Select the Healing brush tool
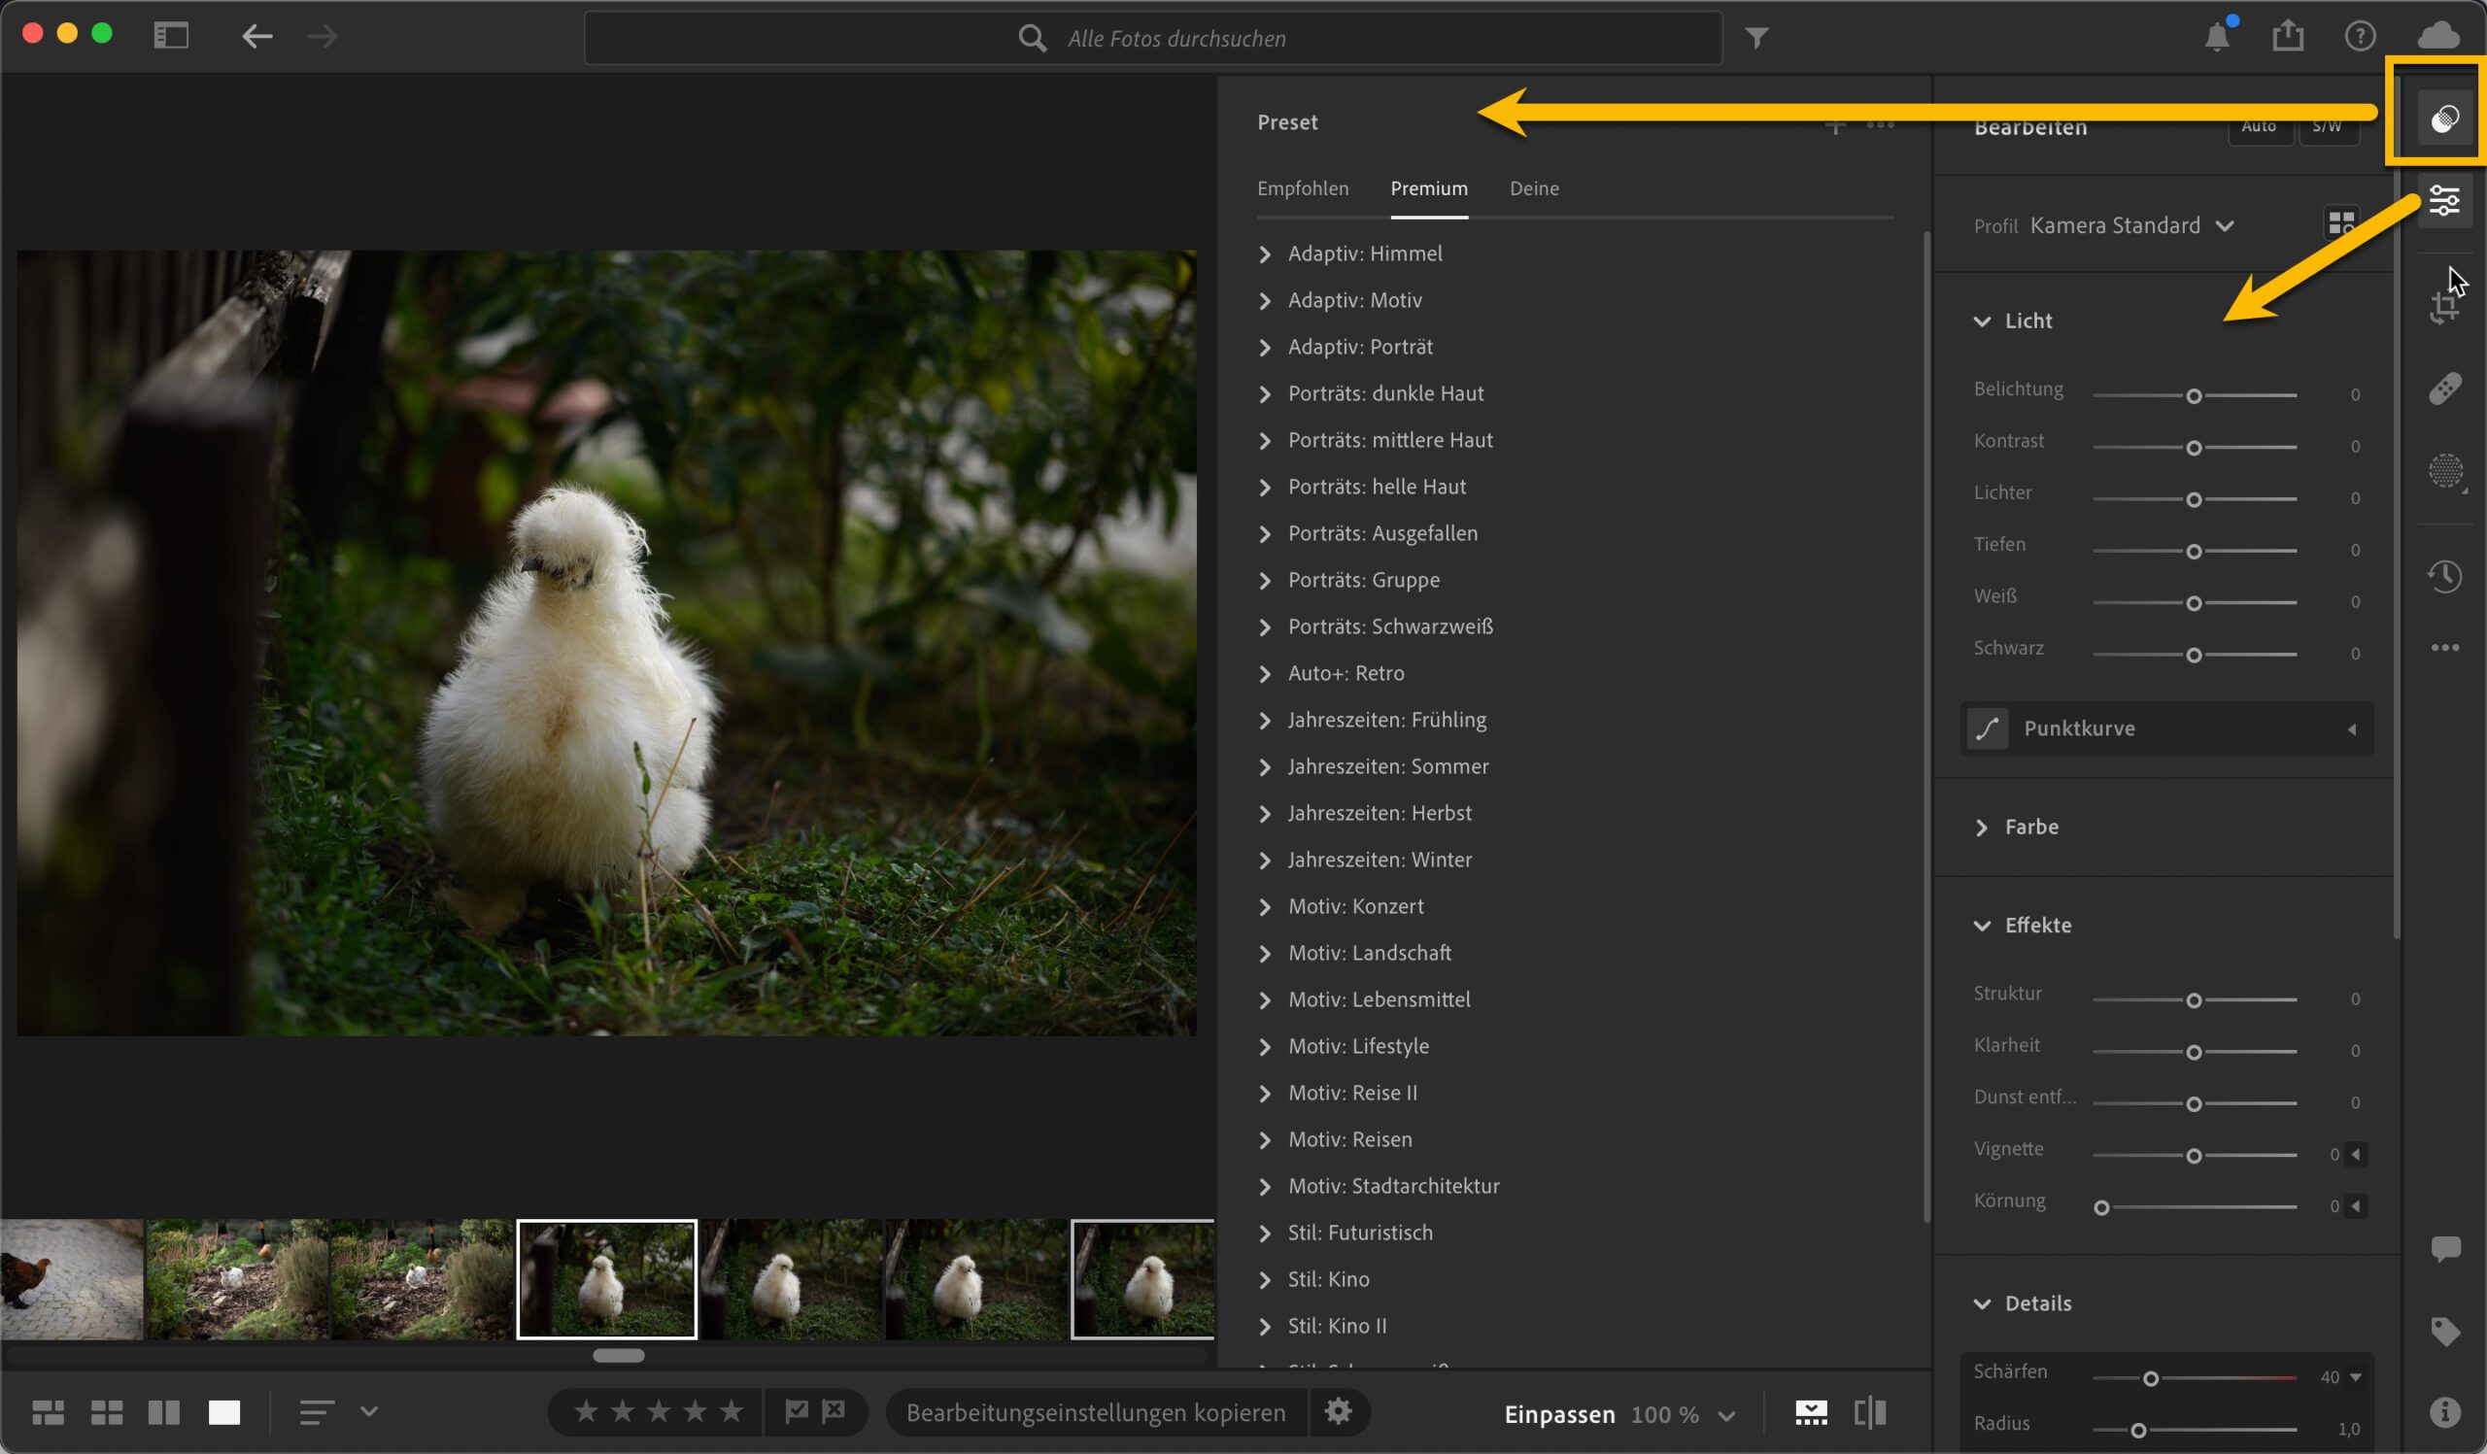Viewport: 2487px width, 1454px height. pos(2443,389)
